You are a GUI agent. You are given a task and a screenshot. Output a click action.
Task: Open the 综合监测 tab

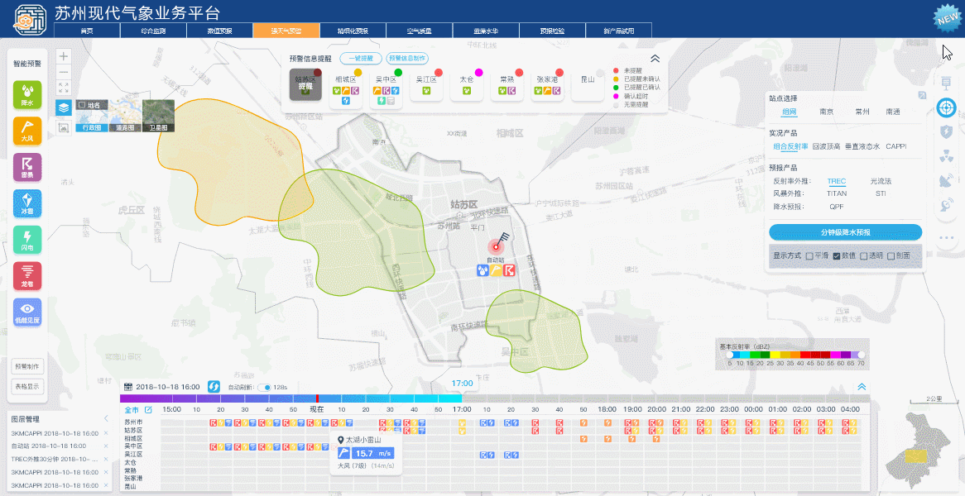coord(153,31)
